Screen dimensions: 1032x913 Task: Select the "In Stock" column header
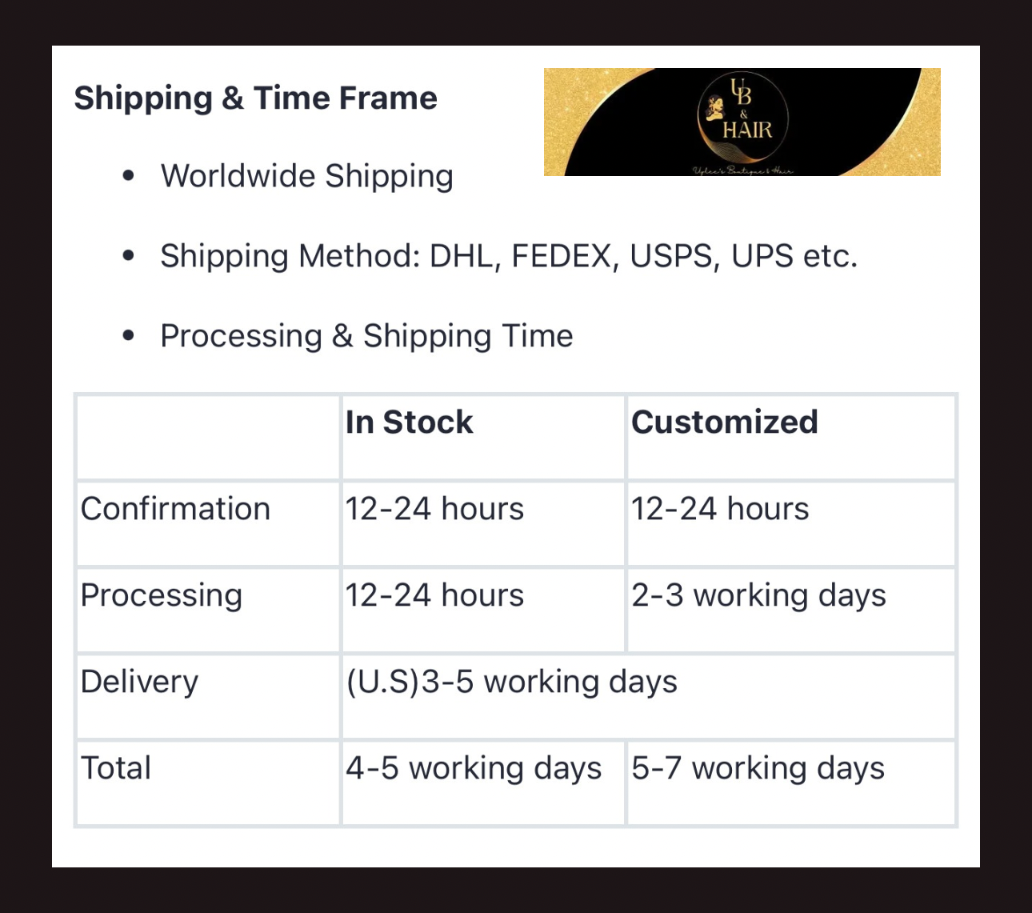click(409, 422)
